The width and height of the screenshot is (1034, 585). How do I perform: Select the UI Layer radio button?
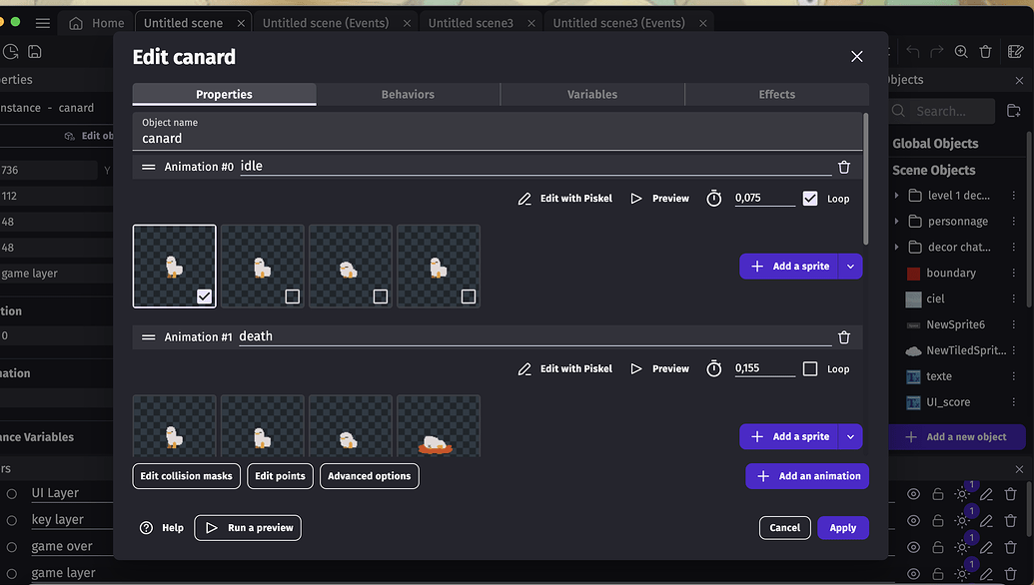(12, 493)
